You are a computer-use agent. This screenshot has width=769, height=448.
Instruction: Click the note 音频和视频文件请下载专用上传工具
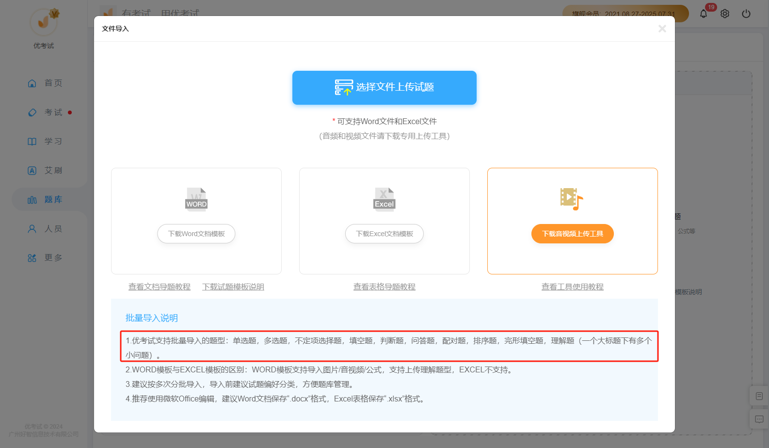pyautogui.click(x=384, y=136)
